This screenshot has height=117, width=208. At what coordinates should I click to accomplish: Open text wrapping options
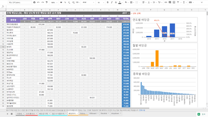pos(154,2)
